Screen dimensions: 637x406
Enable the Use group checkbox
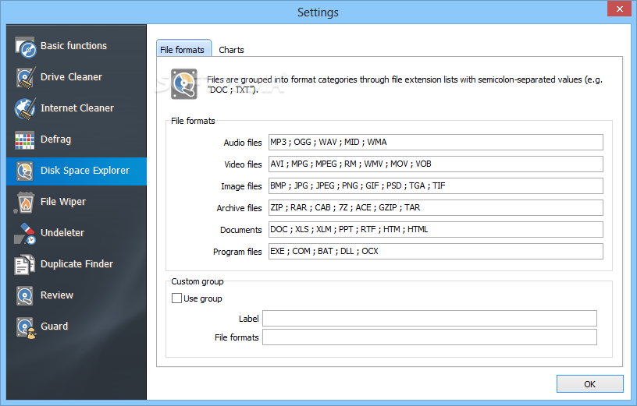point(176,298)
